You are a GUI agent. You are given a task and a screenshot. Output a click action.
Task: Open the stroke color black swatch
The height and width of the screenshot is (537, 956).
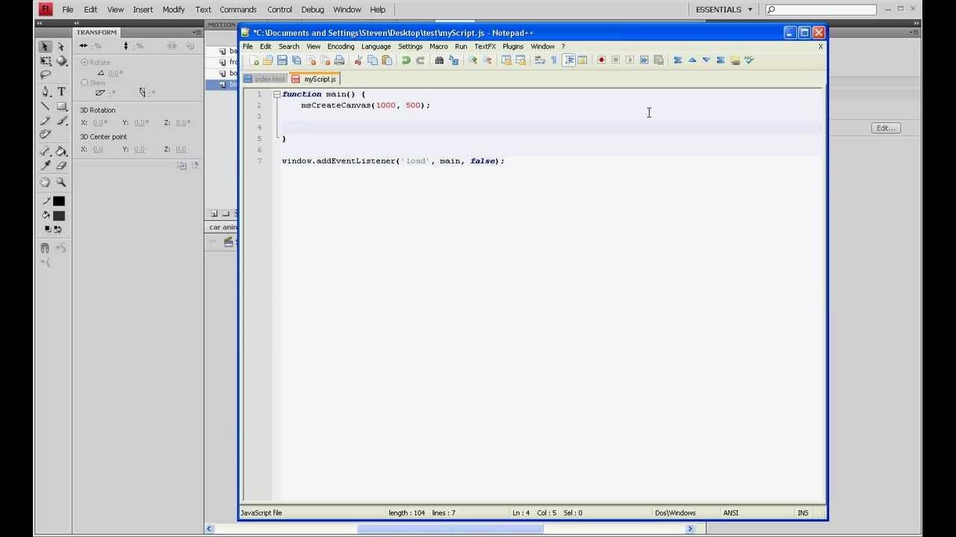pyautogui.click(x=59, y=201)
